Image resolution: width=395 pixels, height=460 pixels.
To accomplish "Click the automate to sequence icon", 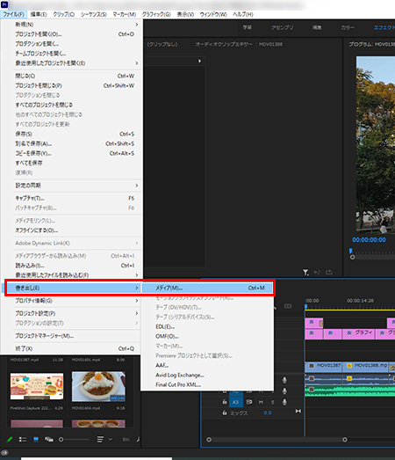I will (126, 439).
